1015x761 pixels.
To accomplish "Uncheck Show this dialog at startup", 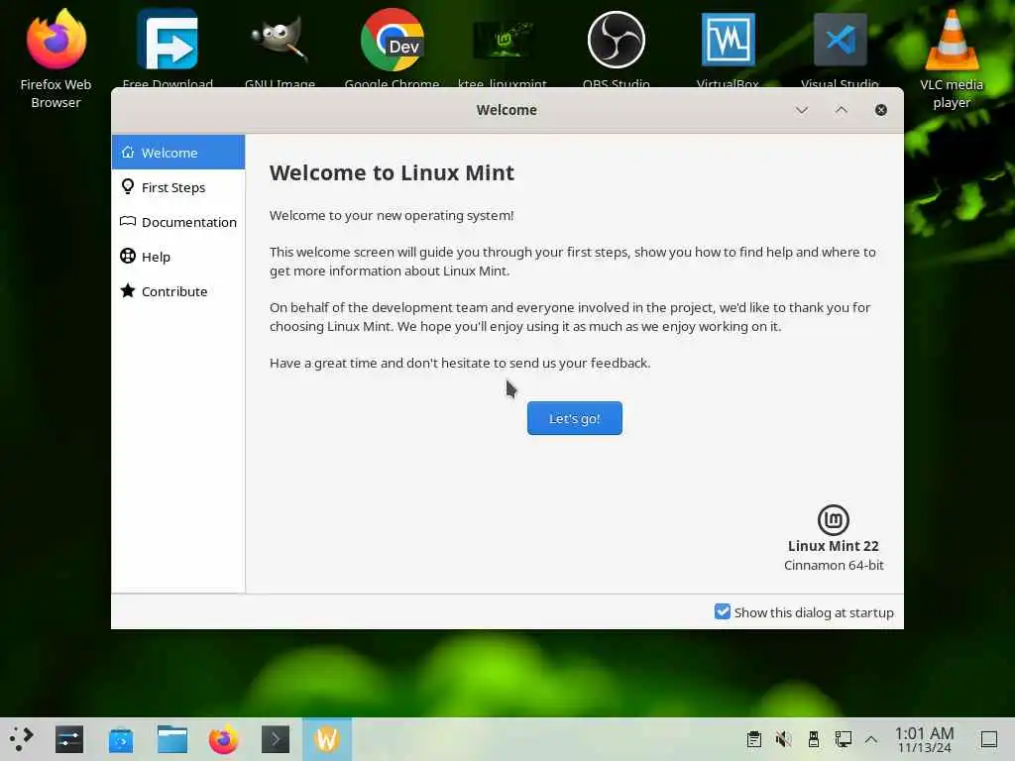I will pyautogui.click(x=723, y=611).
